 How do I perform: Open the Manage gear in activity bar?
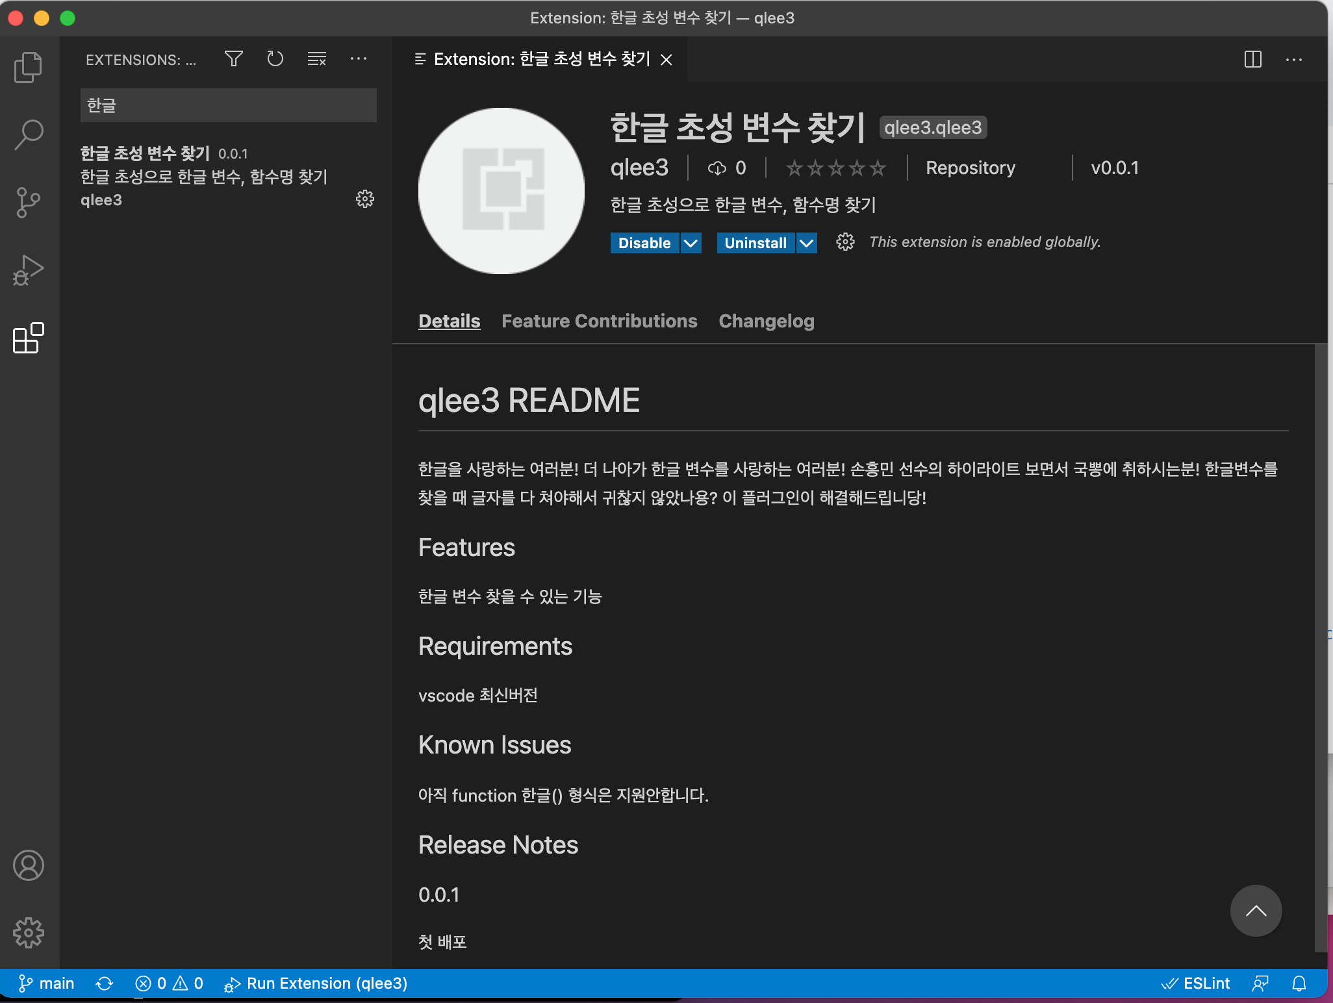point(28,933)
